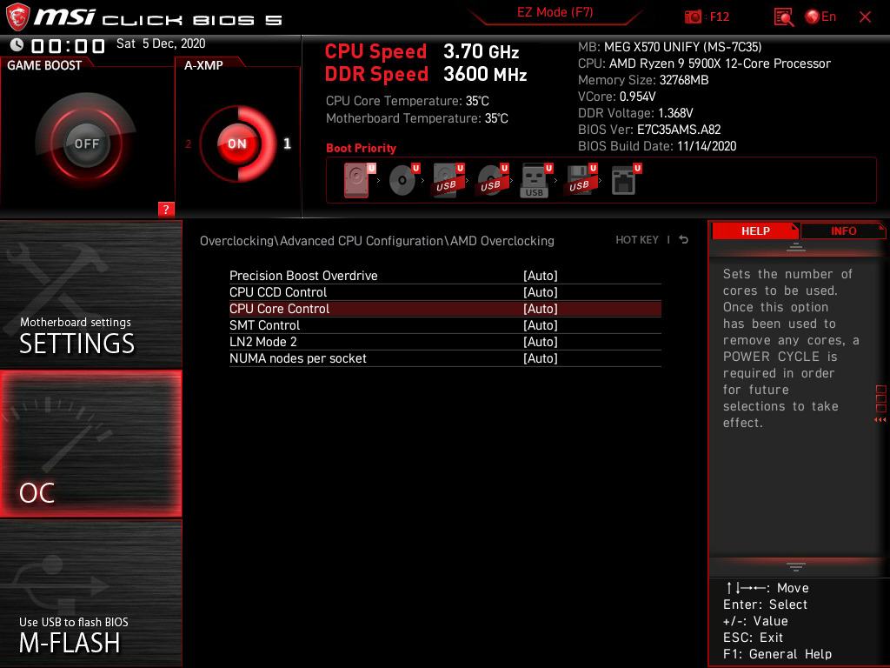This screenshot has width=890, height=668.
Task: Click the Overclocking breadcrumb path
Action: point(377,241)
